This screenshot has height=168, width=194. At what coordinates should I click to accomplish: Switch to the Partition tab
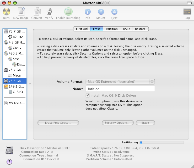pyautogui.click(x=112, y=29)
